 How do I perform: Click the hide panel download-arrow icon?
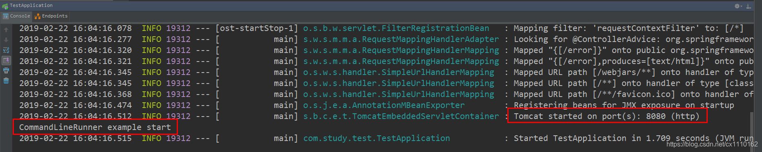749,6
